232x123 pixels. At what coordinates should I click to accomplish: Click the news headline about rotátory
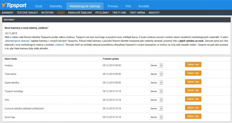pos(26,28)
